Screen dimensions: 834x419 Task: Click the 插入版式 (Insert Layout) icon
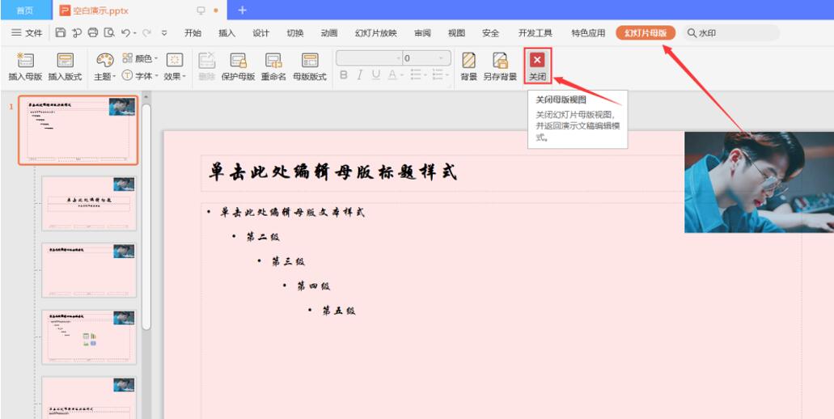[65, 61]
